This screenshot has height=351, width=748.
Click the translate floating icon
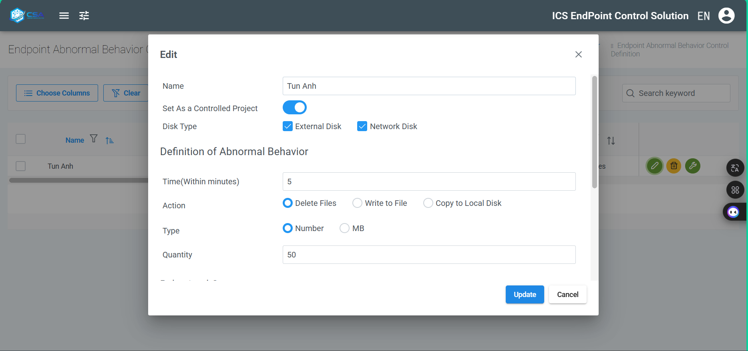click(735, 168)
